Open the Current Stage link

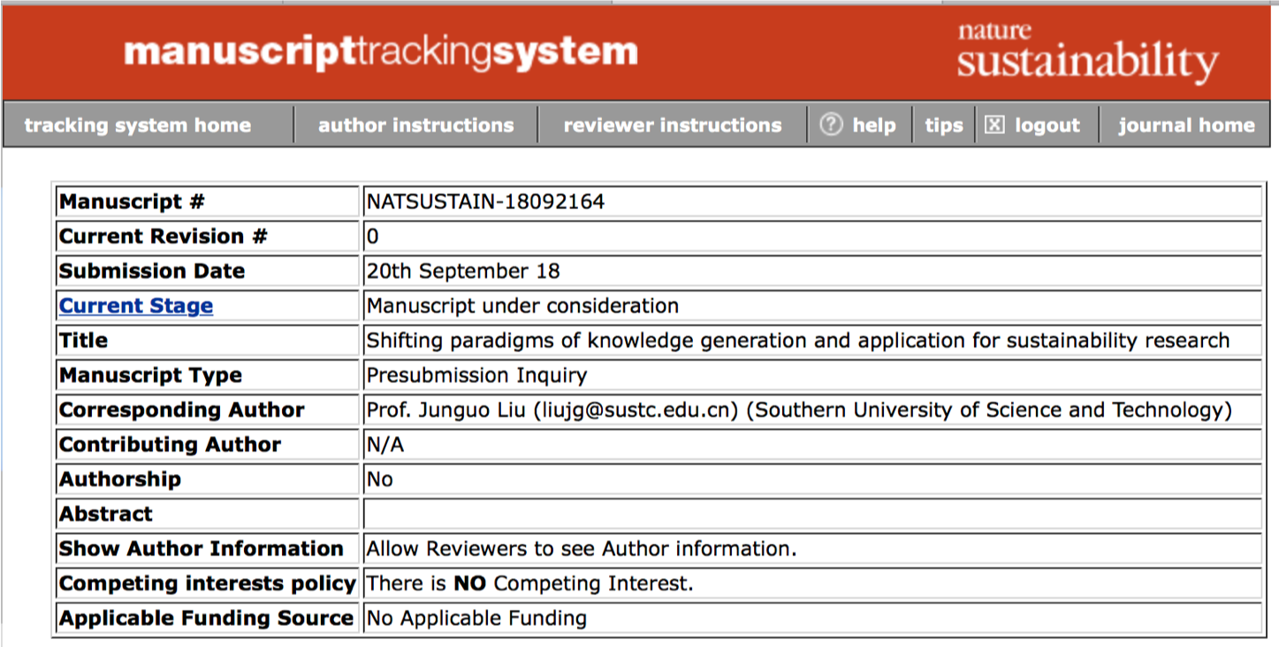136,306
